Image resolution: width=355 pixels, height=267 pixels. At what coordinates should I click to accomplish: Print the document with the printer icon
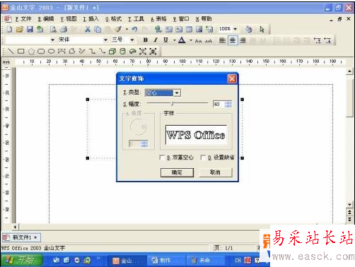64,29
